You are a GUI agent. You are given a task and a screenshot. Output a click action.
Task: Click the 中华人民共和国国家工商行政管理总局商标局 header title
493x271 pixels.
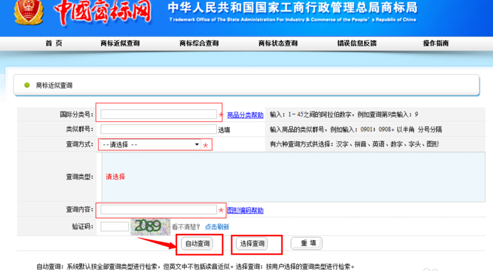coord(292,8)
